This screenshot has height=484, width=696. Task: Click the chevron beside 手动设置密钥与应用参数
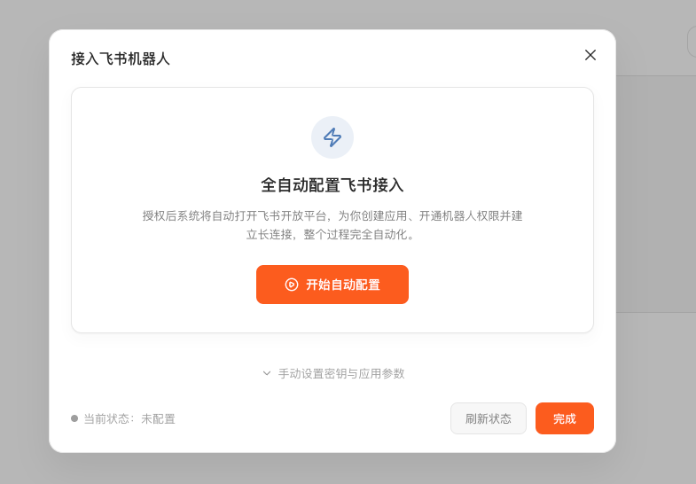(267, 373)
